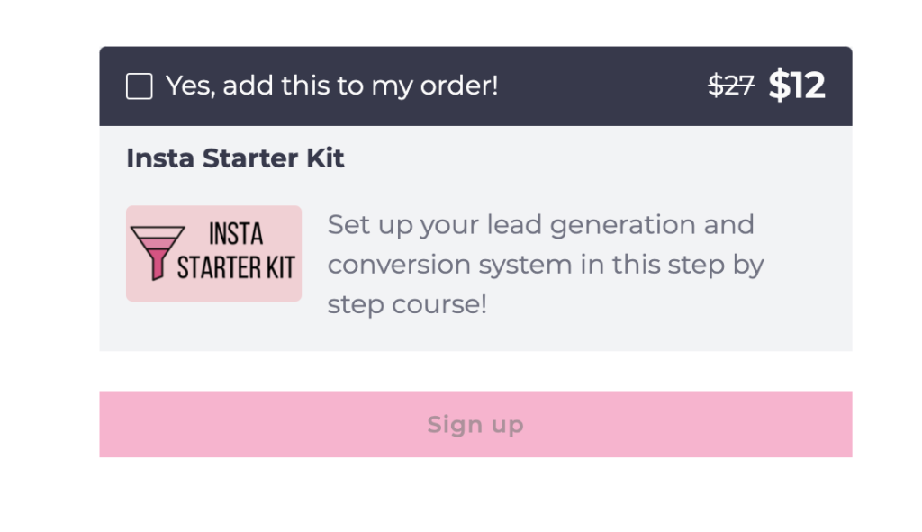This screenshot has width=922, height=532.
Task: Click the dark header bar between label and prices
Action: (602, 86)
